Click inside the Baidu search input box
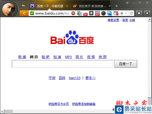152x114 pixels. tap(62, 64)
